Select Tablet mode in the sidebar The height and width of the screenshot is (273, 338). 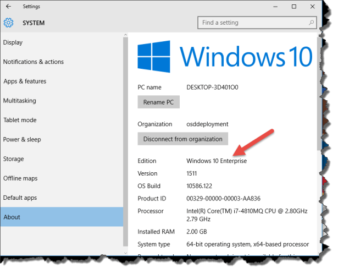pyautogui.click(x=20, y=120)
